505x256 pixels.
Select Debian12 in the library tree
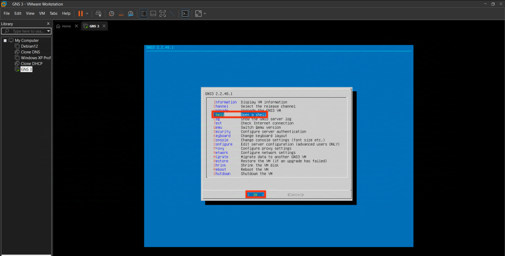(x=29, y=46)
